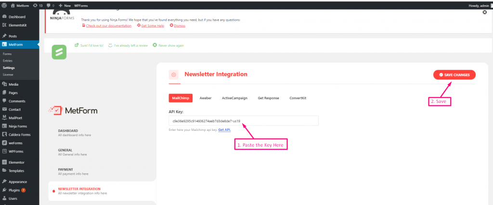493x205 pixels.
Task: Click the Get Some Help link
Action: [x=153, y=26]
